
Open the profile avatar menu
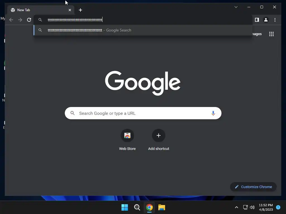(x=266, y=20)
